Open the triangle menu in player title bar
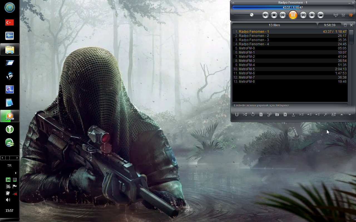 (x=234, y=2)
